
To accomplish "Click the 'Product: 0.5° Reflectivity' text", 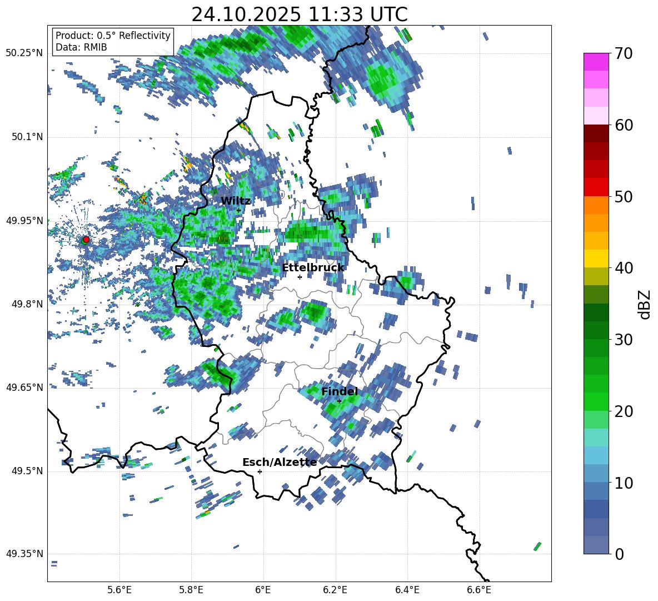I will point(113,36).
